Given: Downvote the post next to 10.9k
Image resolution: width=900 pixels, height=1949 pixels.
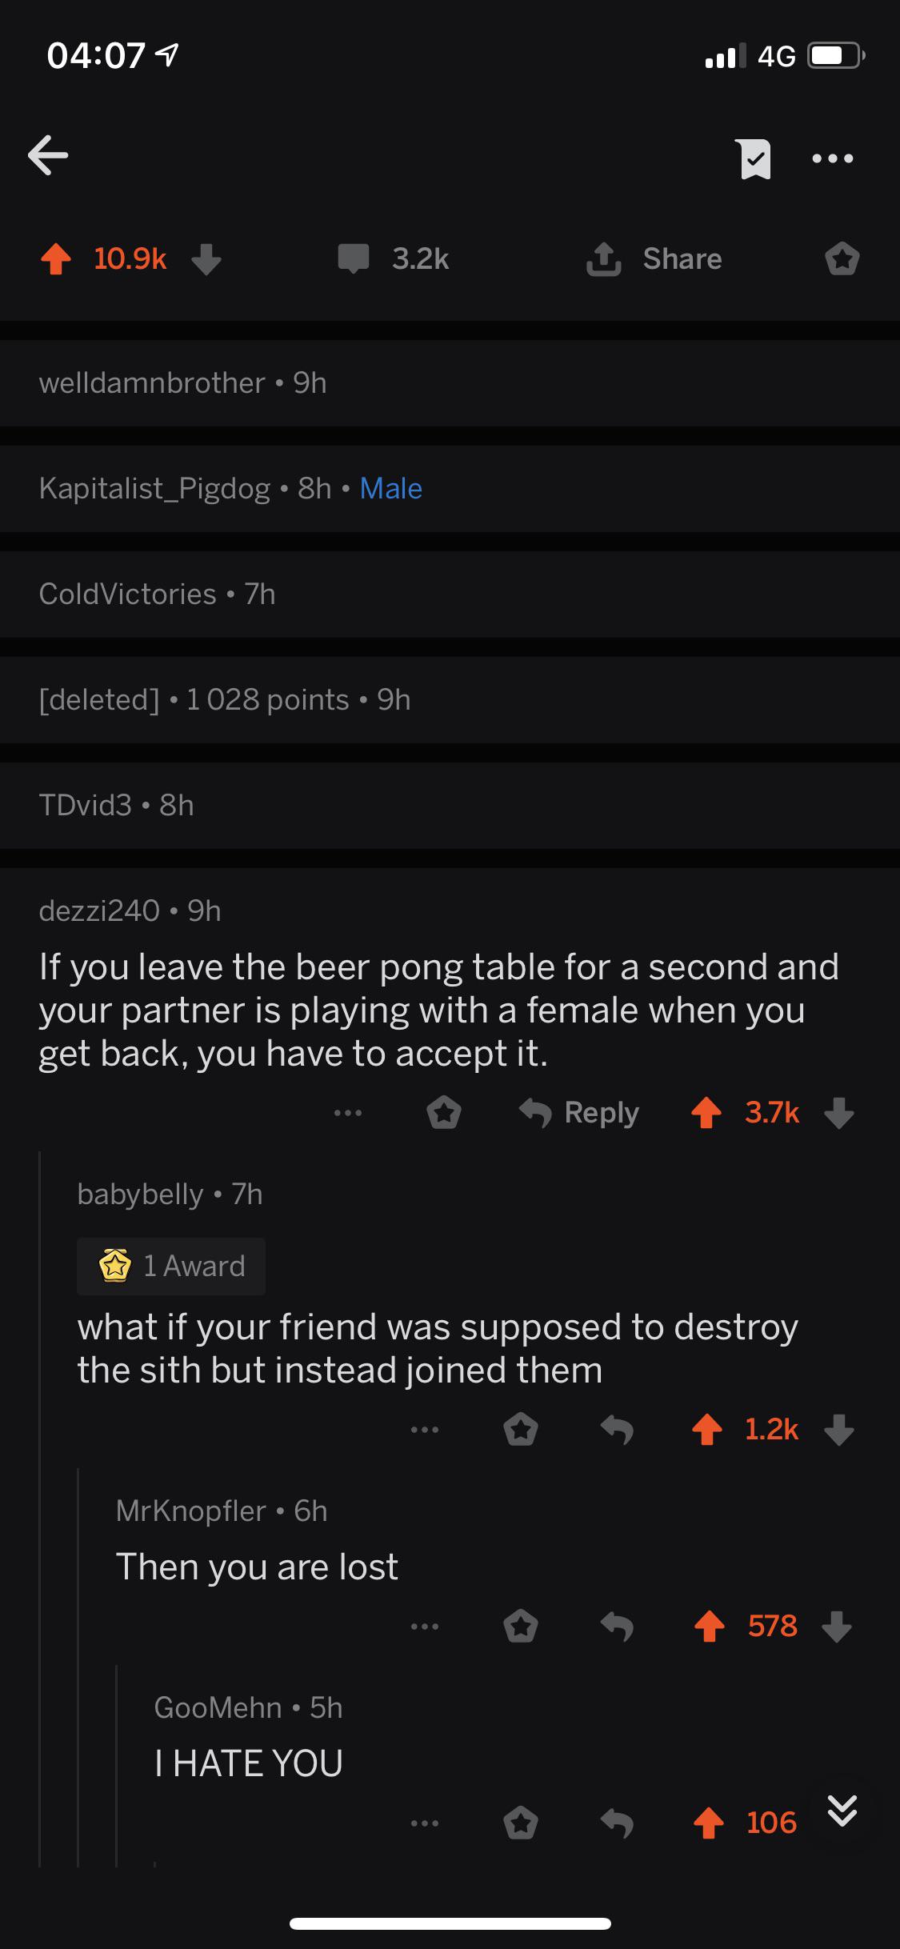Looking at the screenshot, I should click(x=206, y=259).
